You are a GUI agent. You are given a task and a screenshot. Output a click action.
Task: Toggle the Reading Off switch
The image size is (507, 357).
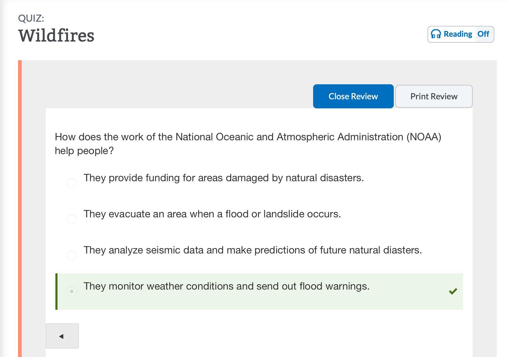[x=484, y=34]
